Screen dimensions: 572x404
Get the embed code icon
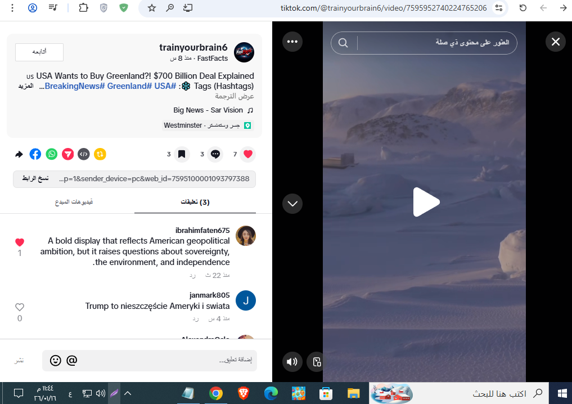tap(84, 154)
